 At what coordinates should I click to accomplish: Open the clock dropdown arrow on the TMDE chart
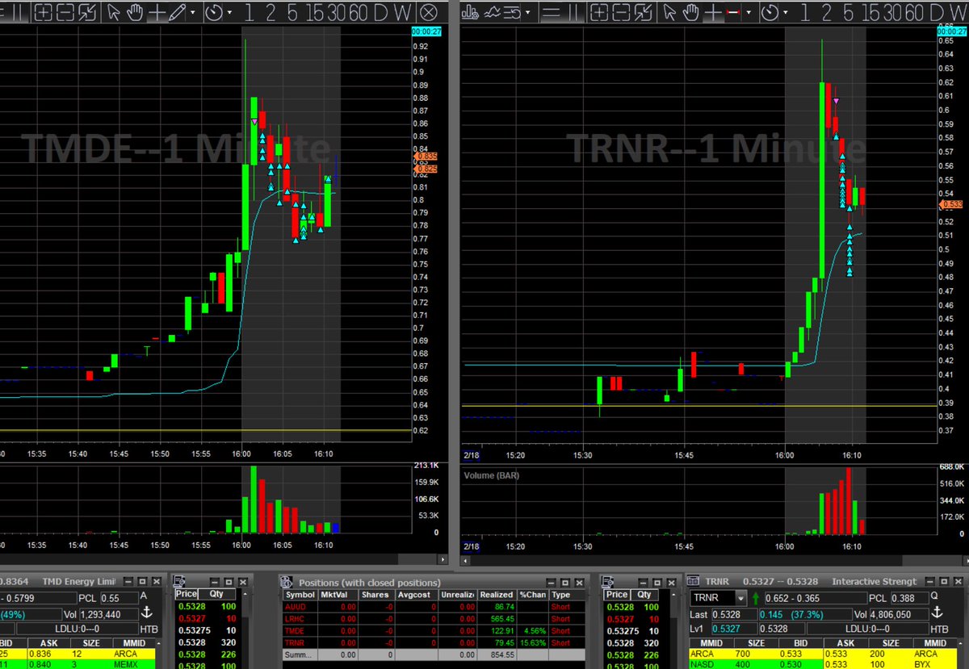tap(229, 13)
